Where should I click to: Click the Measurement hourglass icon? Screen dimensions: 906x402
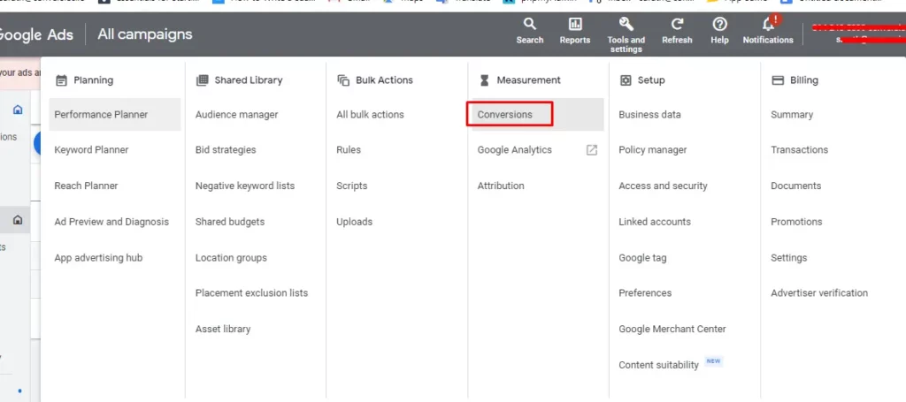pos(484,80)
